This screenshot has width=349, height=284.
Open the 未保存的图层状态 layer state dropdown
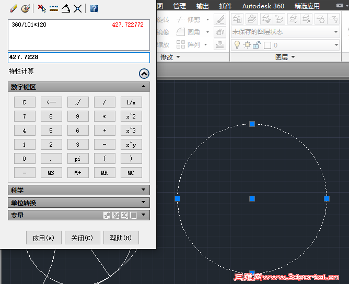pos(336,32)
